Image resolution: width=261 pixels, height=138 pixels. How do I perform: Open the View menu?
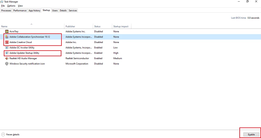pyautogui.click(x=20, y=6)
